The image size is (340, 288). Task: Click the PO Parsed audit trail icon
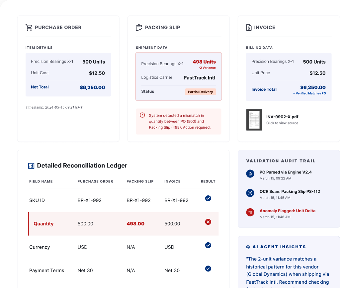(250, 173)
